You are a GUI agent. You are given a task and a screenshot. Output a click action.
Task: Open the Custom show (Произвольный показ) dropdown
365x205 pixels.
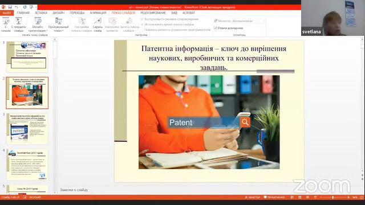[58, 24]
